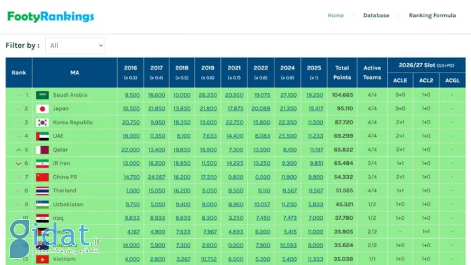The image size is (471, 265).
Task: Open UAE's 2024 score 25.500
Action: pyautogui.click(x=288, y=136)
